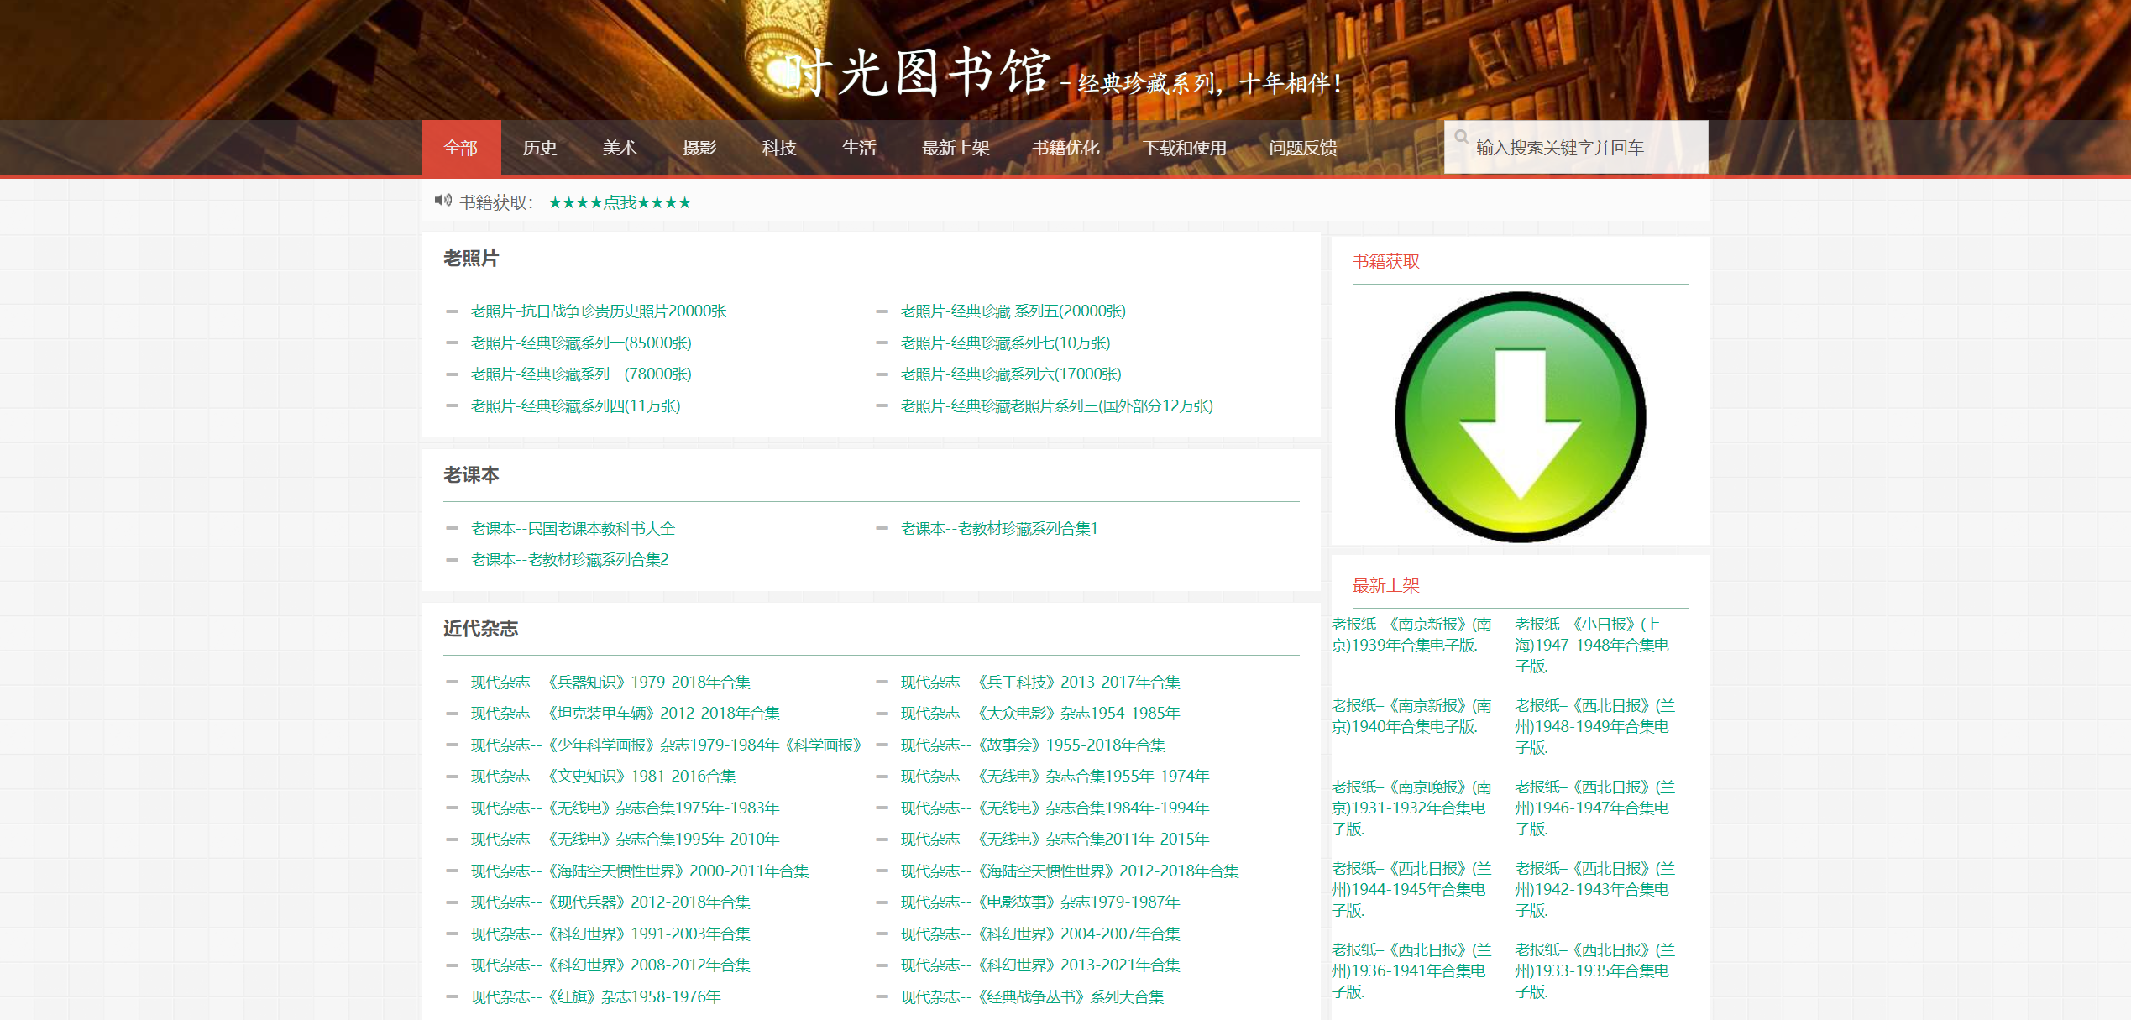The image size is (2131, 1020).
Task: Click 现代杂志--《科幻世界》1991-2003年合集
Action: point(610,933)
